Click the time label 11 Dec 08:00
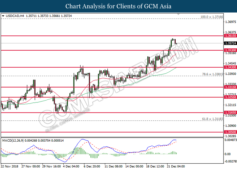The height and width of the screenshot is (169, 237). [x=113, y=166]
